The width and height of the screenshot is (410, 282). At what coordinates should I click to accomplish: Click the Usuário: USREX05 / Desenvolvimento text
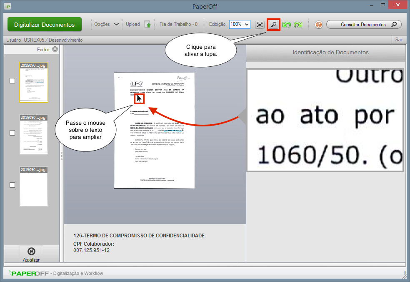[45, 40]
